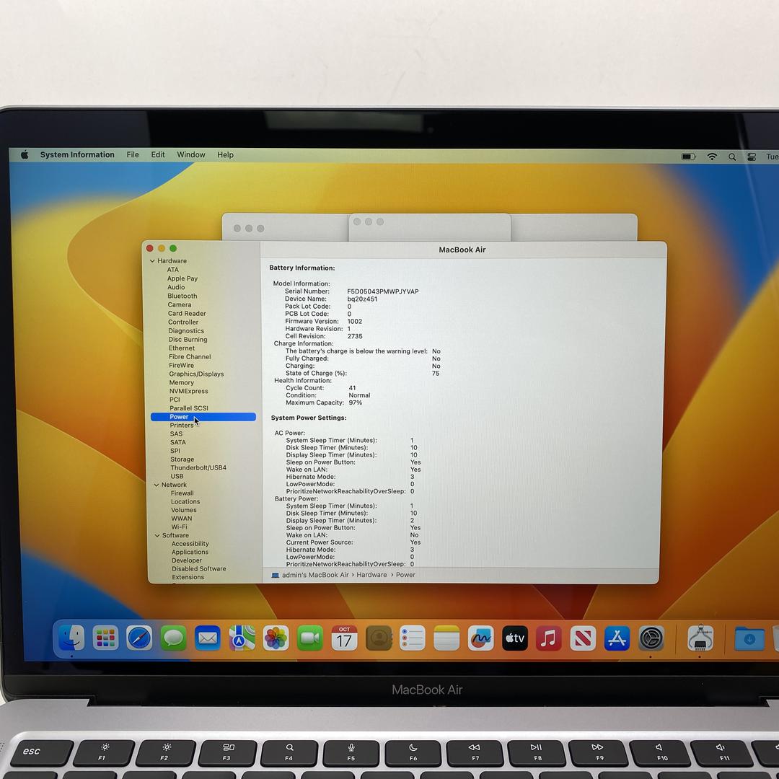Select Graphics/Displays in the sidebar
The image size is (779, 779).
pos(196,374)
